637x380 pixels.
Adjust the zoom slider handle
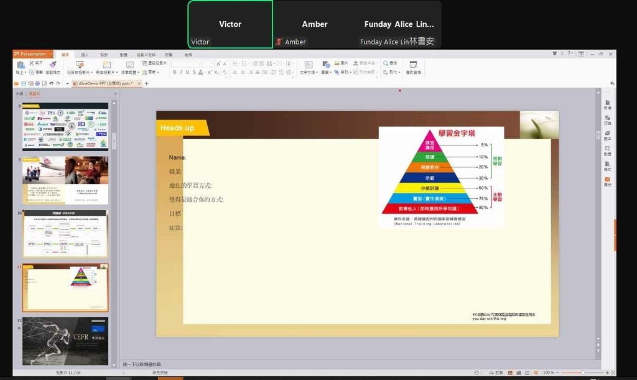tap(582, 373)
